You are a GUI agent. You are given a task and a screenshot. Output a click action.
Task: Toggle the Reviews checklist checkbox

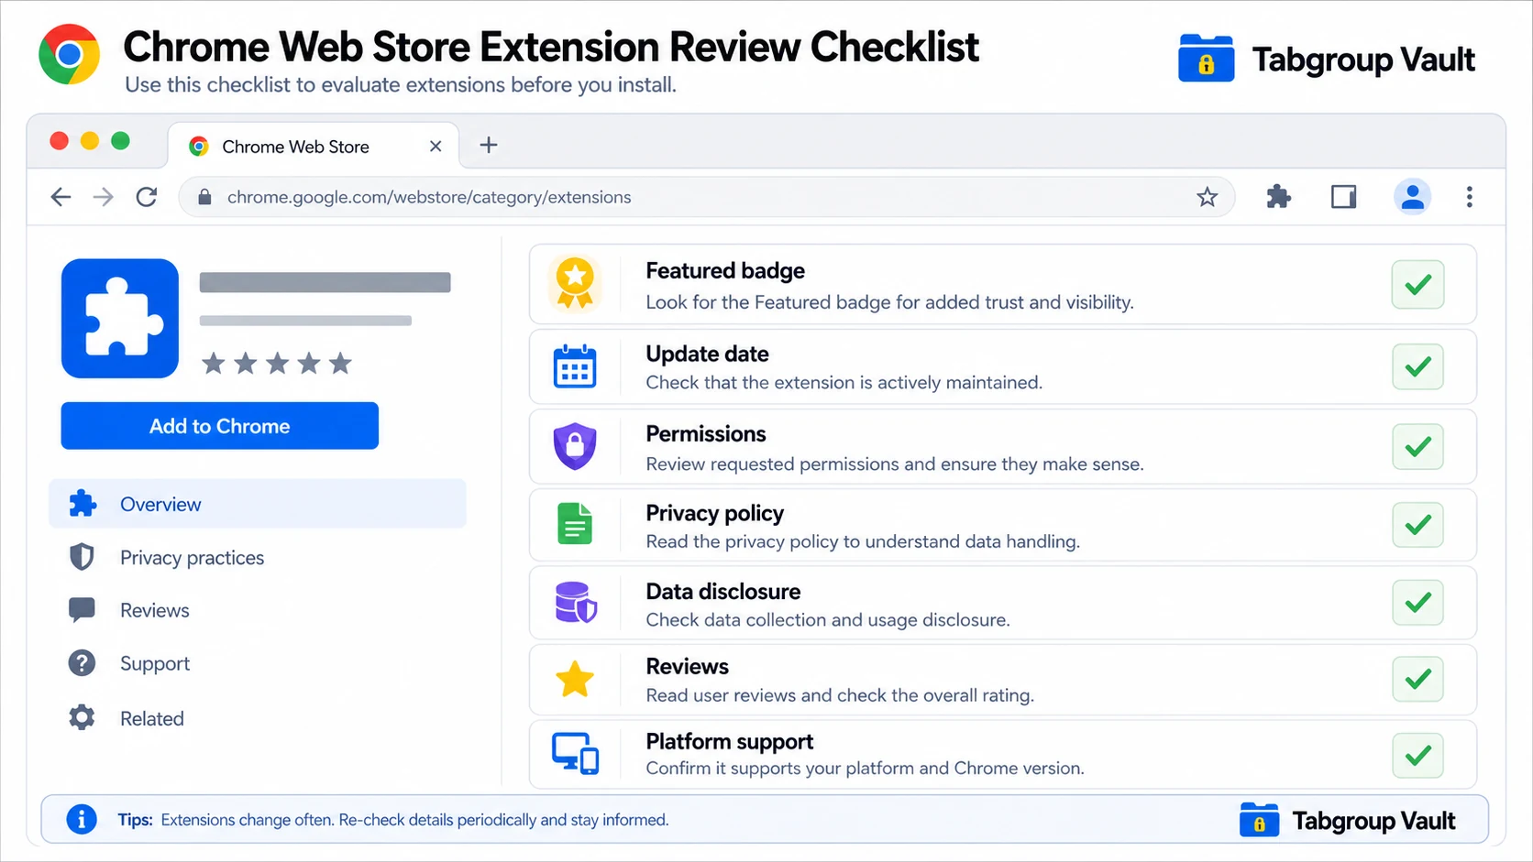[1418, 680]
